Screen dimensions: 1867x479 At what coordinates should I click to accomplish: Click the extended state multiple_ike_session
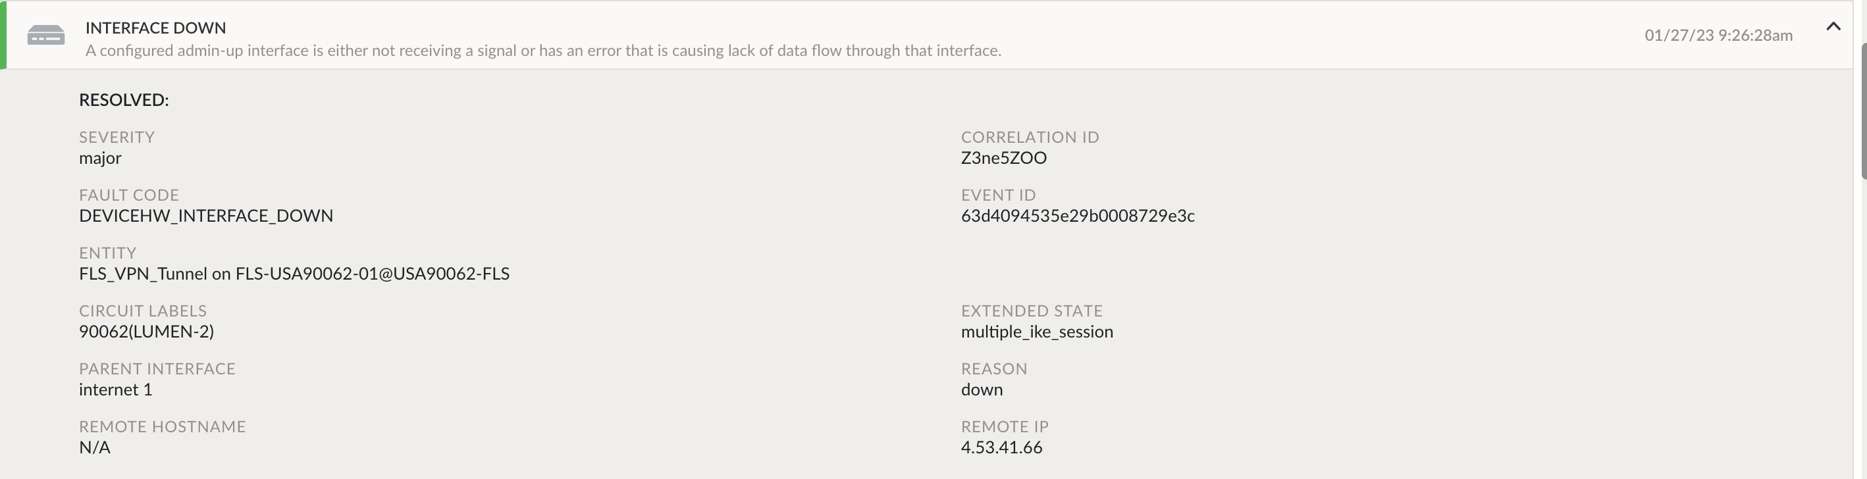click(1036, 332)
